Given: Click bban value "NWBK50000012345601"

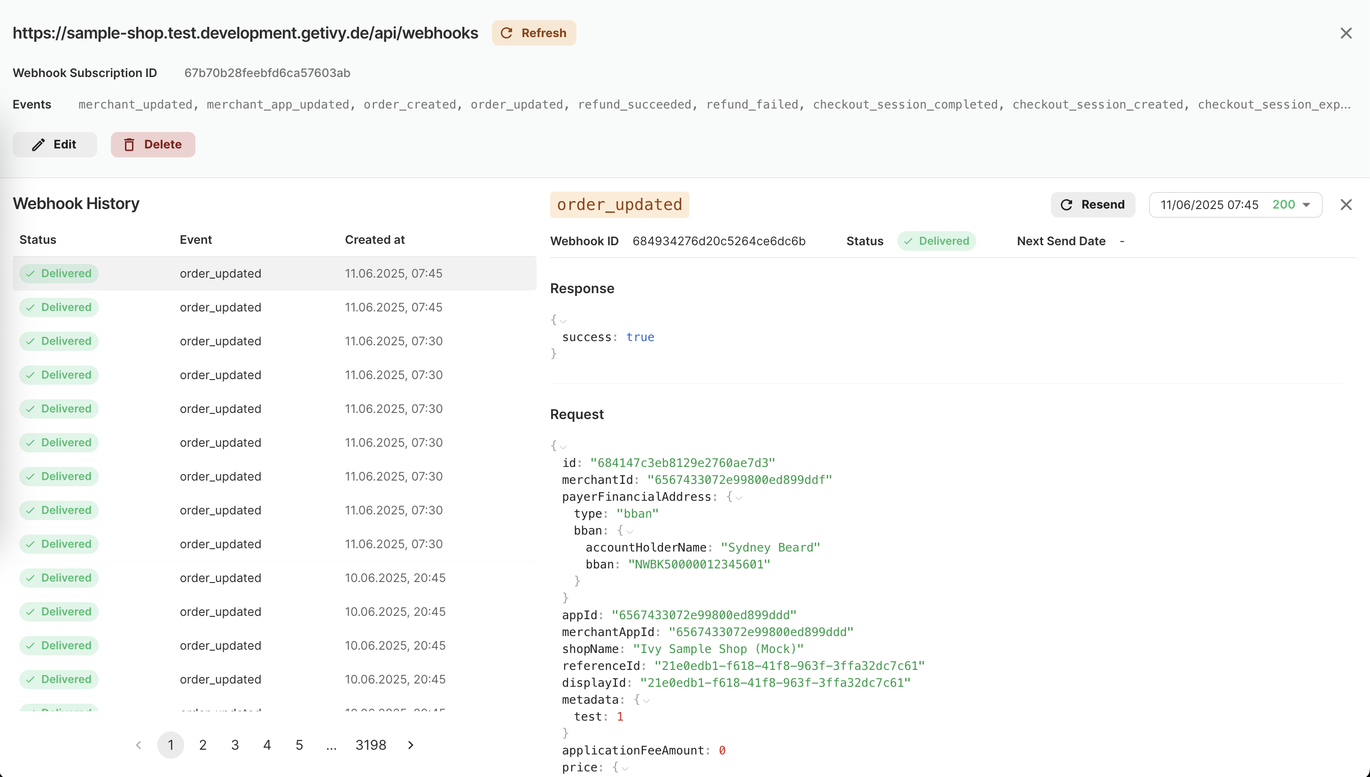Looking at the screenshot, I should (x=699, y=565).
